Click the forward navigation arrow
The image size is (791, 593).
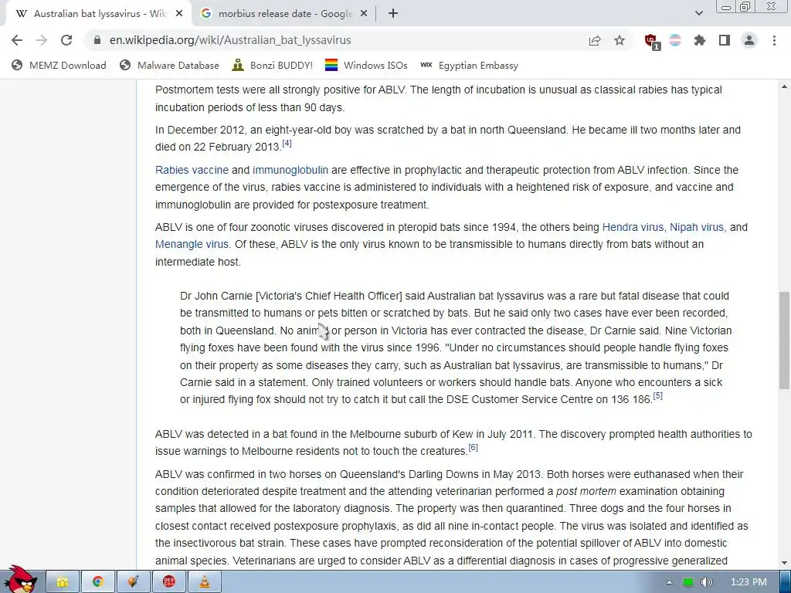pyautogui.click(x=42, y=40)
